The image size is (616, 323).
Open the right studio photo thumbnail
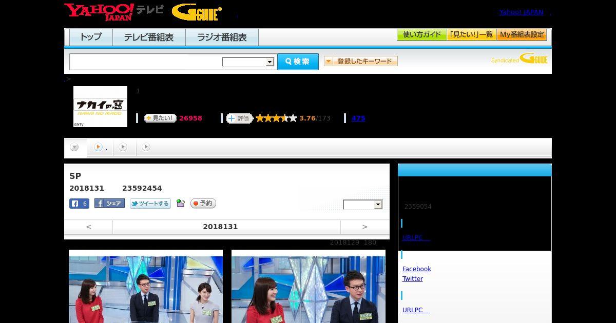tap(309, 287)
